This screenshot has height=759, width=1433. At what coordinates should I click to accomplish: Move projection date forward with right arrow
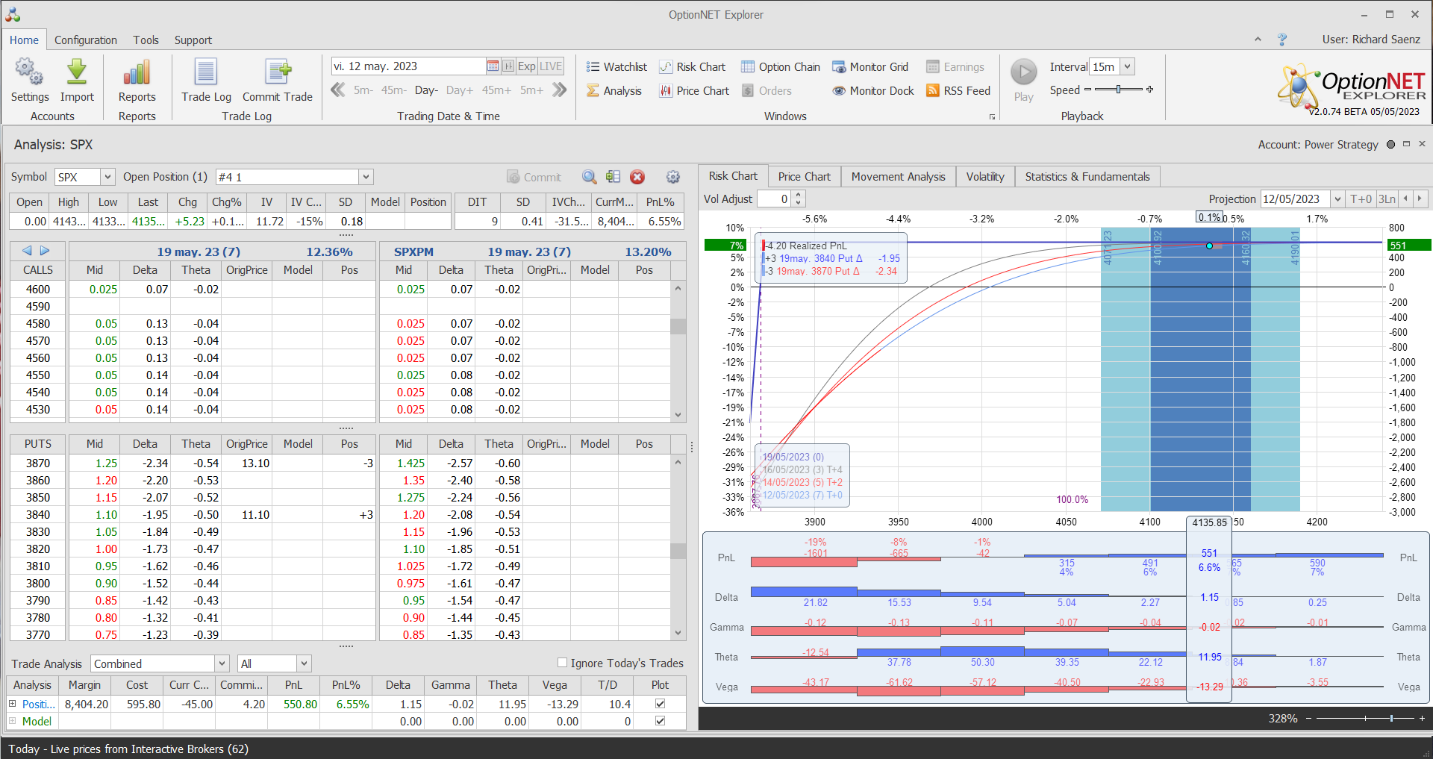point(1420,199)
